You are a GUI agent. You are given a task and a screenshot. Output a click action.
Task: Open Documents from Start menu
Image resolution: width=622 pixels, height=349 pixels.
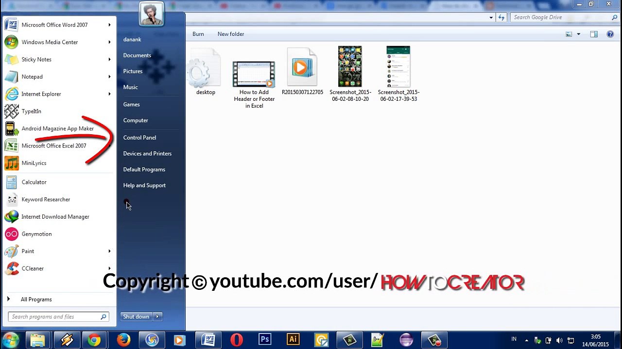[x=137, y=55]
